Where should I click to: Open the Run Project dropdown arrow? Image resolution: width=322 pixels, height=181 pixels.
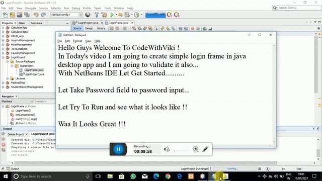116,15
